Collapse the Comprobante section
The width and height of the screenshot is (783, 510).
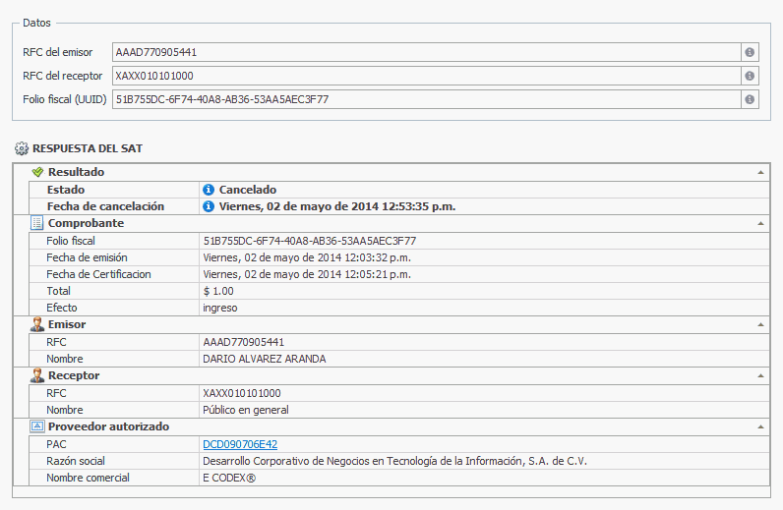pyautogui.click(x=760, y=223)
